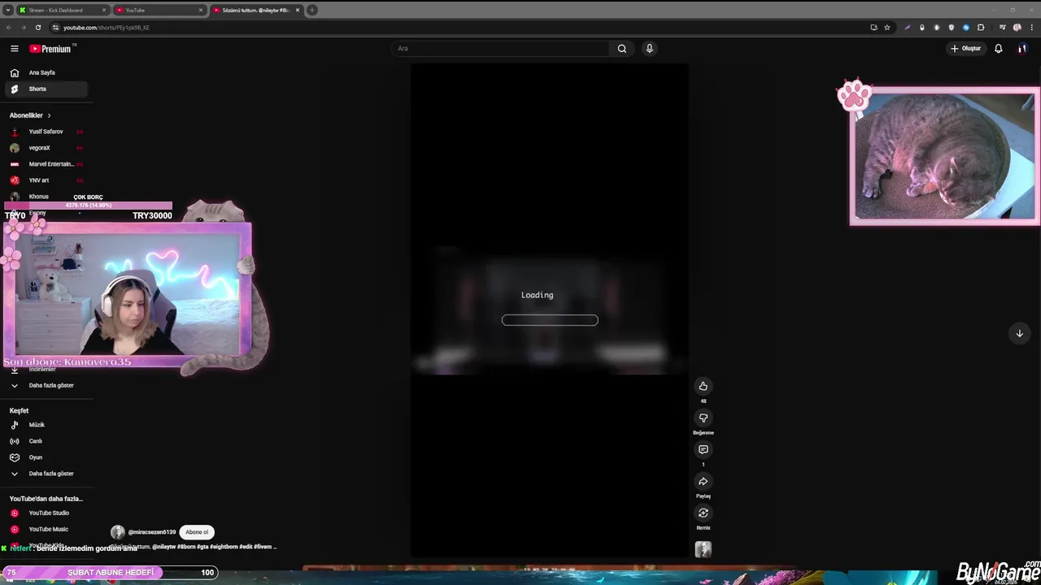This screenshot has height=585, width=1041.
Task: Bookmark this page with the star icon
Action: coord(887,28)
